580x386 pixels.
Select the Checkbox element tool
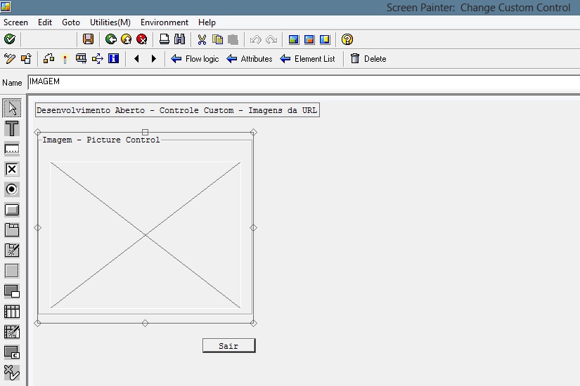tap(12, 169)
